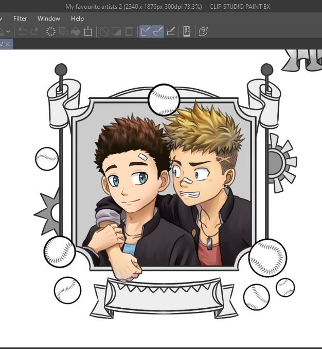Click the Show border of selection icon

click(x=129, y=31)
